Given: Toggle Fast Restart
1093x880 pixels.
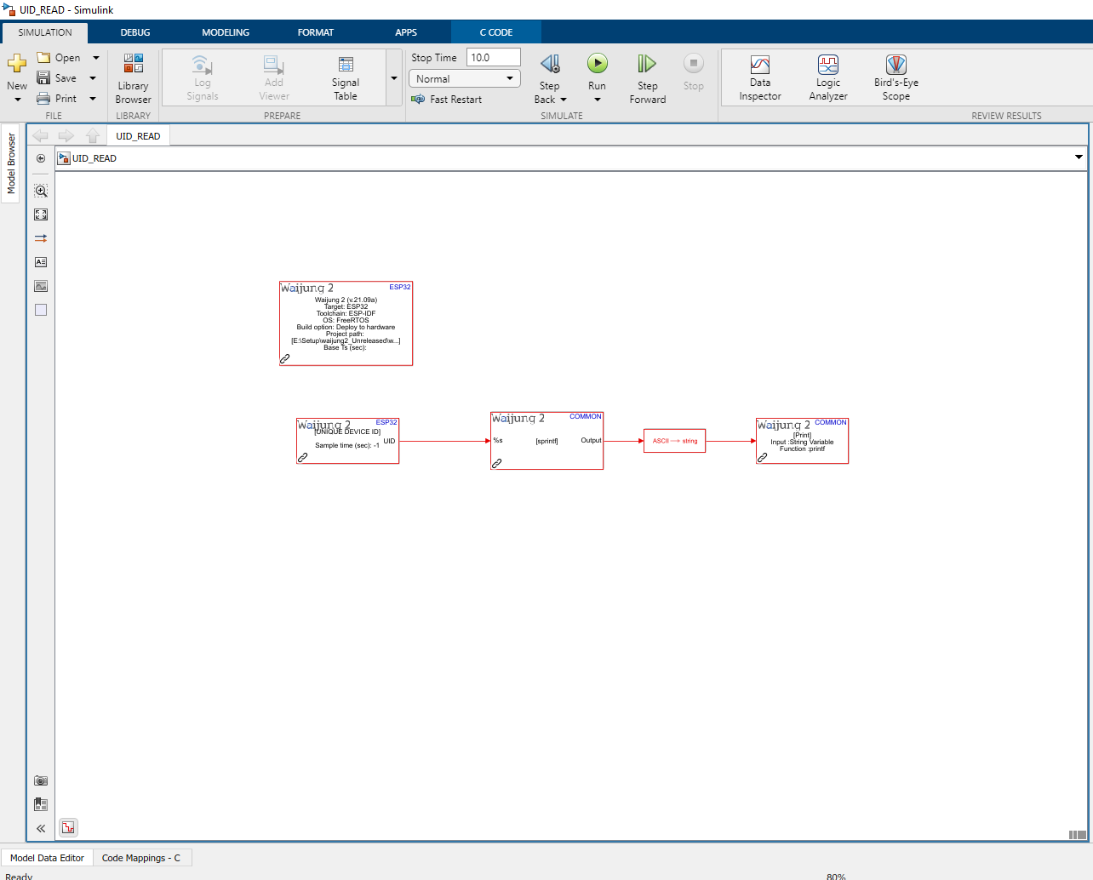Looking at the screenshot, I should pyautogui.click(x=447, y=99).
